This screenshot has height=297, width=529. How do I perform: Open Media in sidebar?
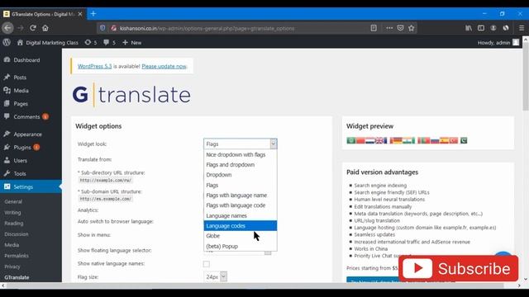coord(21,91)
